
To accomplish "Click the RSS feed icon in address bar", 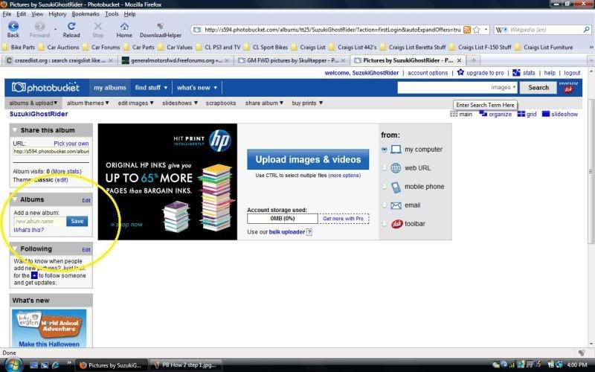I will 467,30.
